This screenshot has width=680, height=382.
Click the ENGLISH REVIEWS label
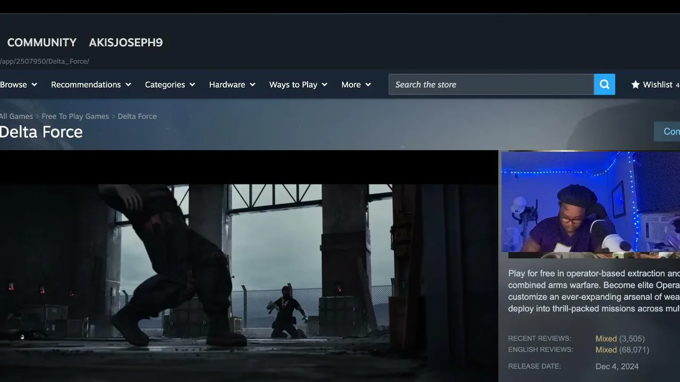click(x=540, y=350)
